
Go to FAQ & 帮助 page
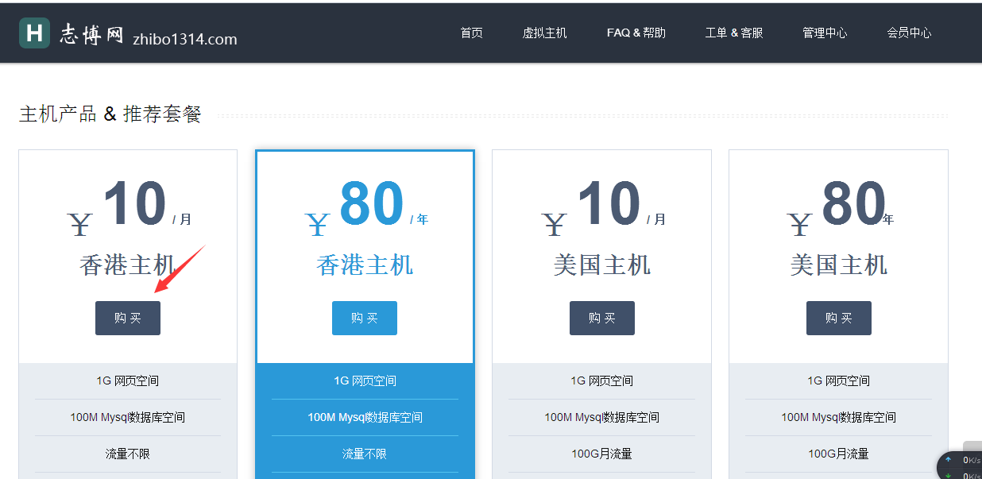636,33
